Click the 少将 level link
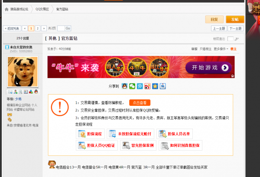 click(x=18, y=99)
